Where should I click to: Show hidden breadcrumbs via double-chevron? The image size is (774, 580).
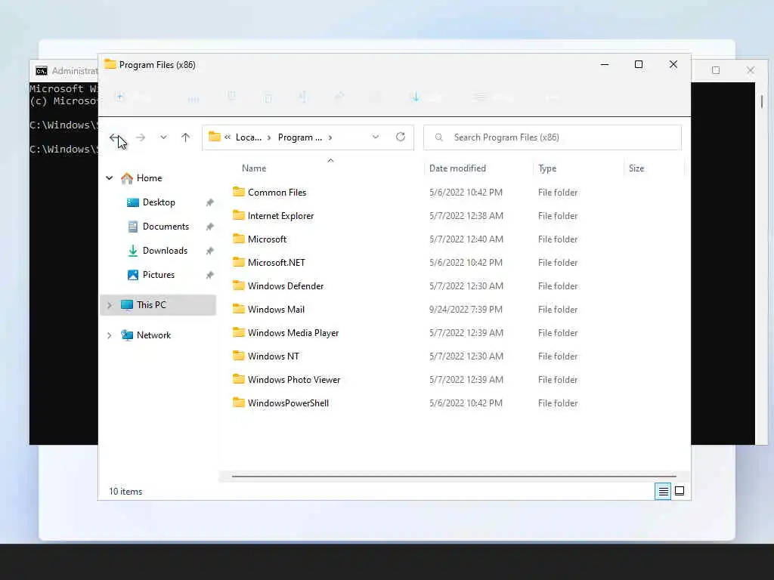pos(228,137)
